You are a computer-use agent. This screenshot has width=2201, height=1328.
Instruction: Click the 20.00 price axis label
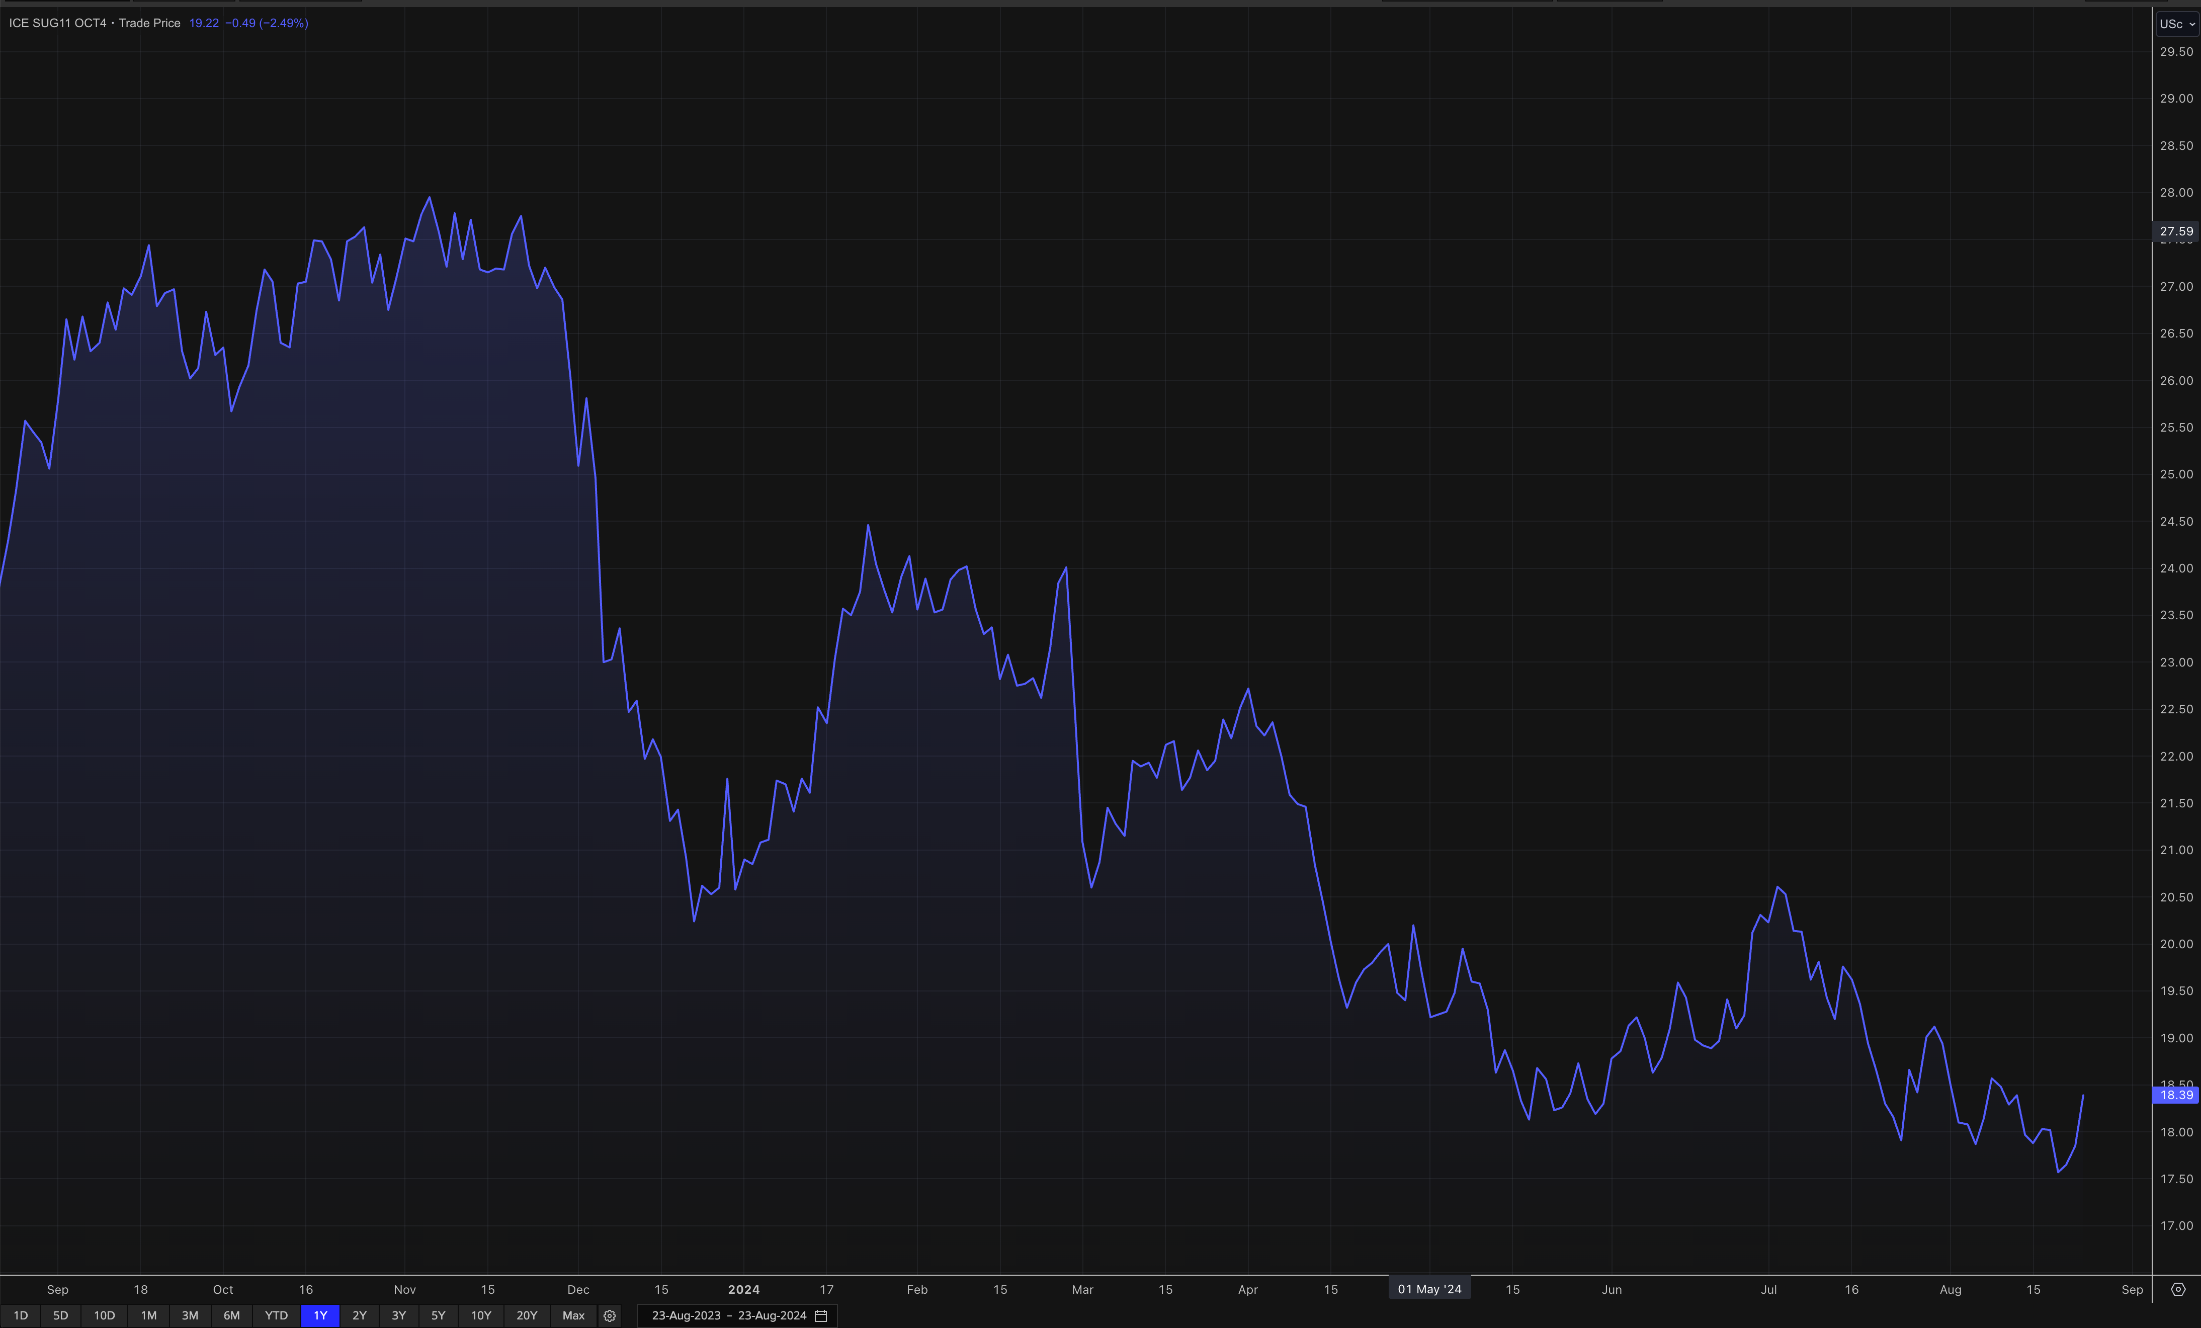[x=2176, y=944]
